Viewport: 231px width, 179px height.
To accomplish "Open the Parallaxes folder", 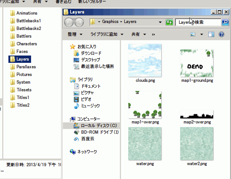I will pos(23,67).
